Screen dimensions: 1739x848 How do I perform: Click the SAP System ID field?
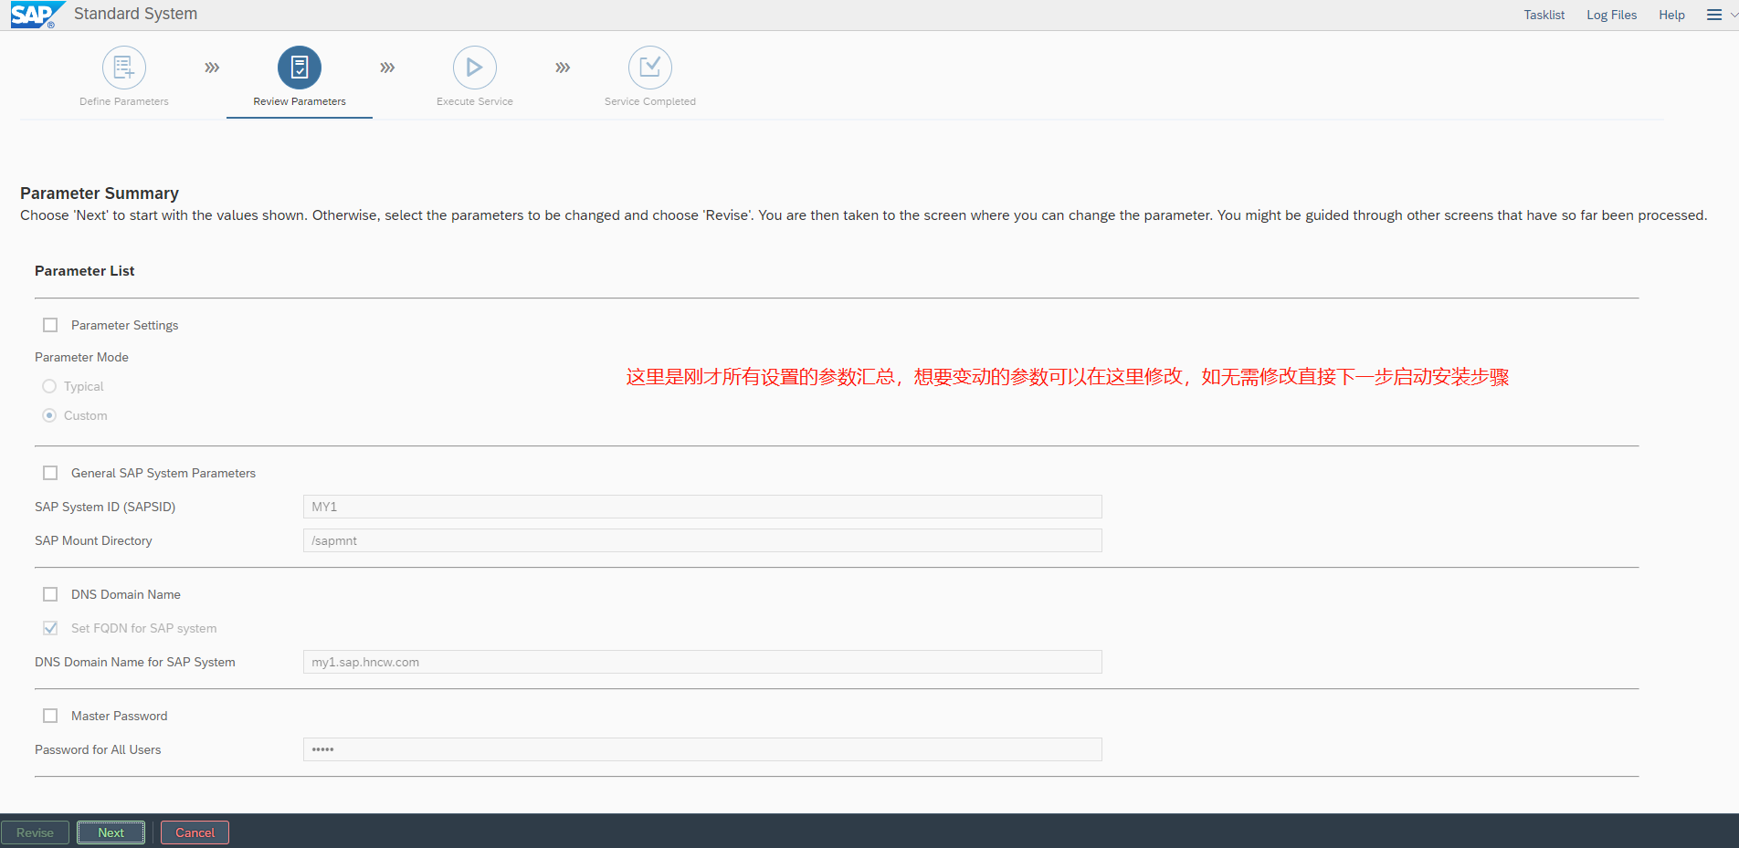701,507
